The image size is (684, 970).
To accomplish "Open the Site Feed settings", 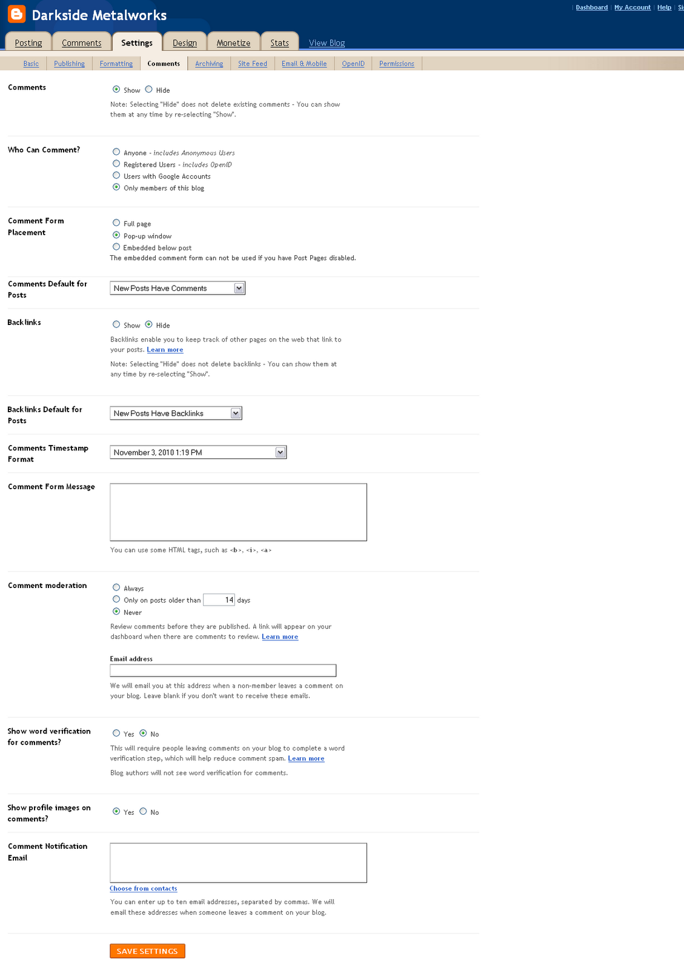I will pos(252,63).
